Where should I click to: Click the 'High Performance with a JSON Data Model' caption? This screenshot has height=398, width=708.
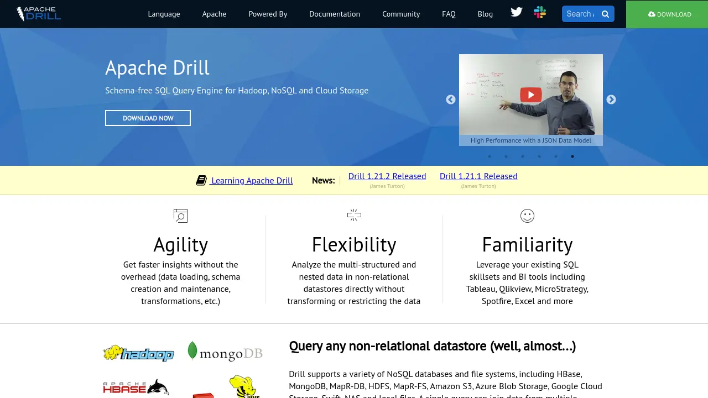click(531, 140)
